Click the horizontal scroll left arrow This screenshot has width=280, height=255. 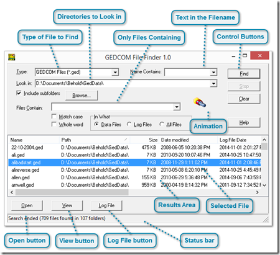[x=12, y=192]
